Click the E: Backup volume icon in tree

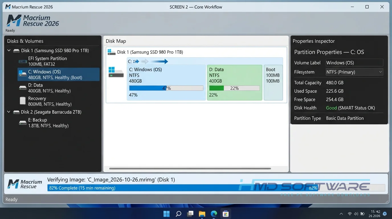pyautogui.click(x=23, y=123)
